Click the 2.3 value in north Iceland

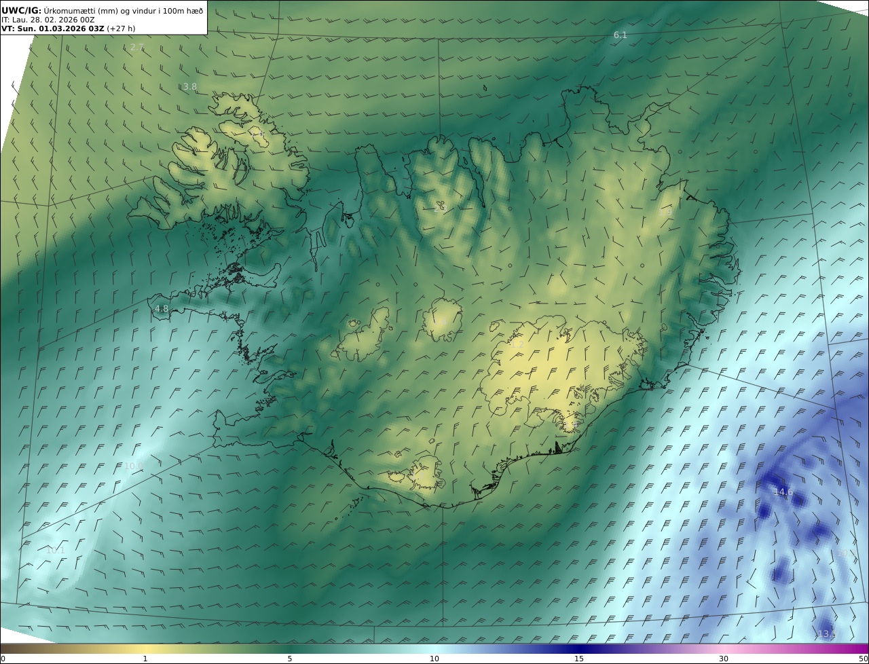tap(440, 208)
